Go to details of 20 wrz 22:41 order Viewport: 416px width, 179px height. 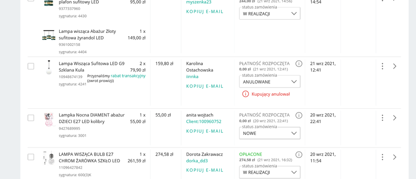[394, 118]
